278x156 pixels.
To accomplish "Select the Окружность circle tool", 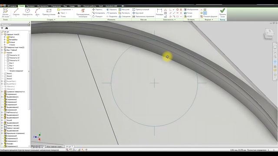I will tap(27, 12).
